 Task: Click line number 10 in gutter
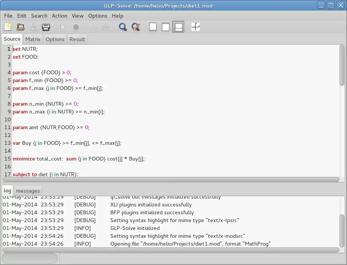7,120
